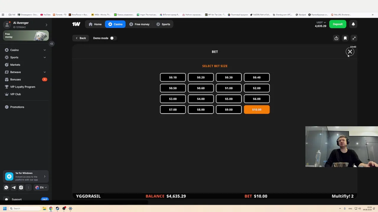
Task: Focus the Windows taskbar Search box
Action: pos(25,208)
